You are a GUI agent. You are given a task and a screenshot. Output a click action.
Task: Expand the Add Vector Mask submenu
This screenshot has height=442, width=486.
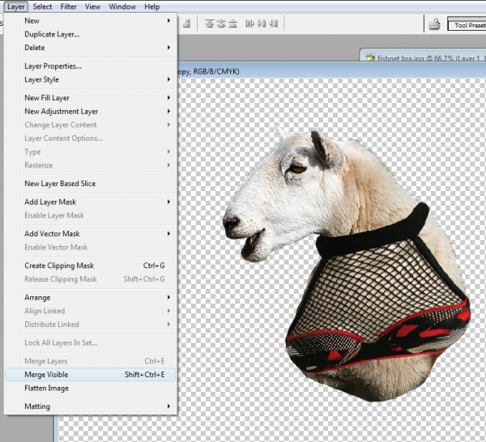pos(91,233)
